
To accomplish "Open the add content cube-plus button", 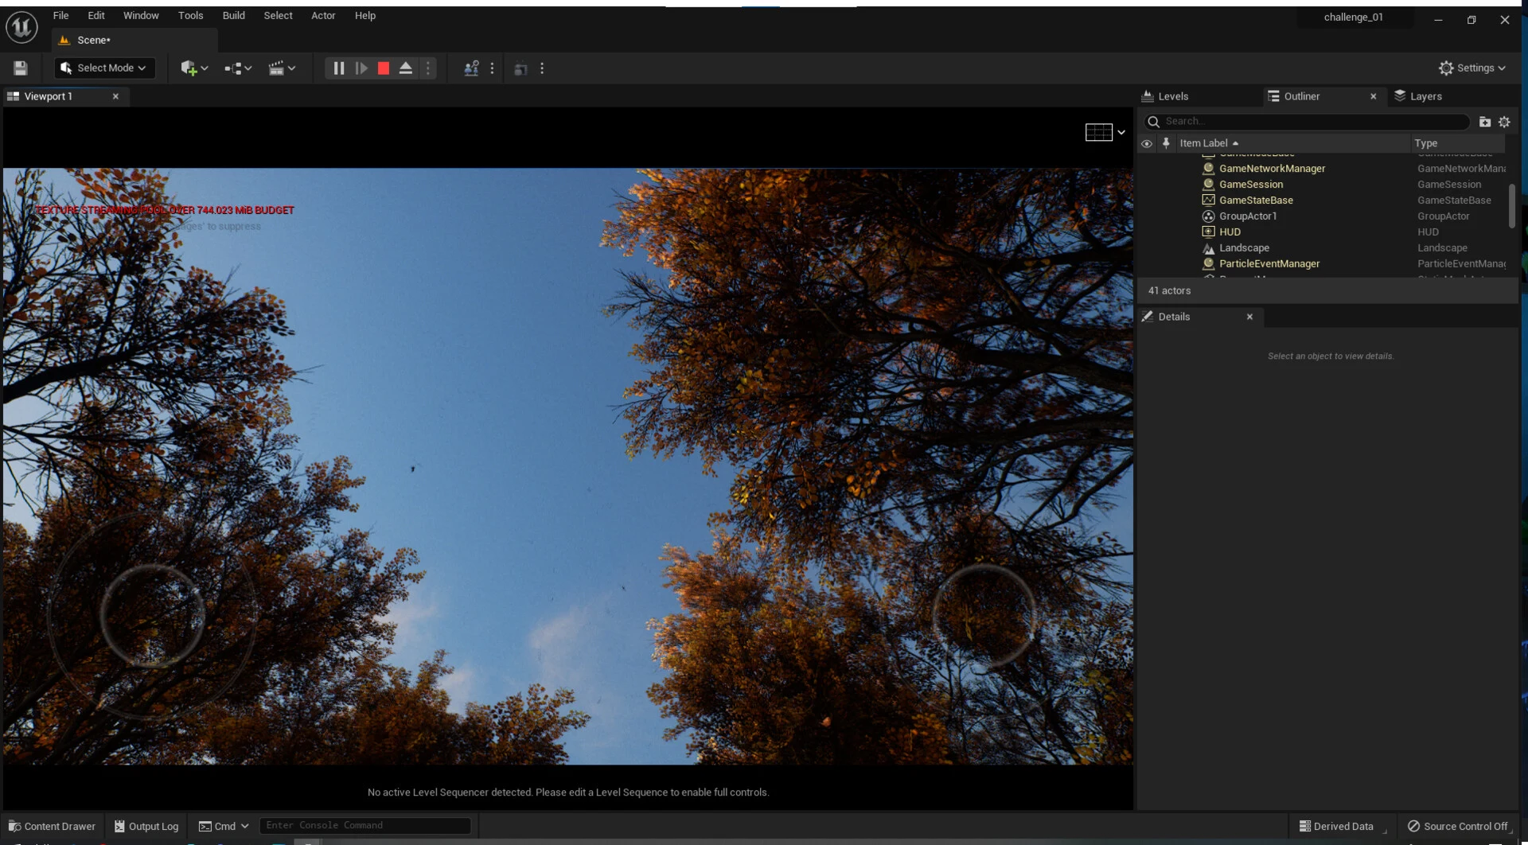I will coord(193,68).
